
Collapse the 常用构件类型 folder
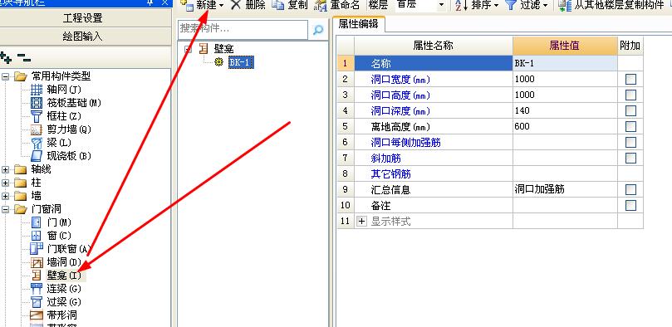(5, 76)
